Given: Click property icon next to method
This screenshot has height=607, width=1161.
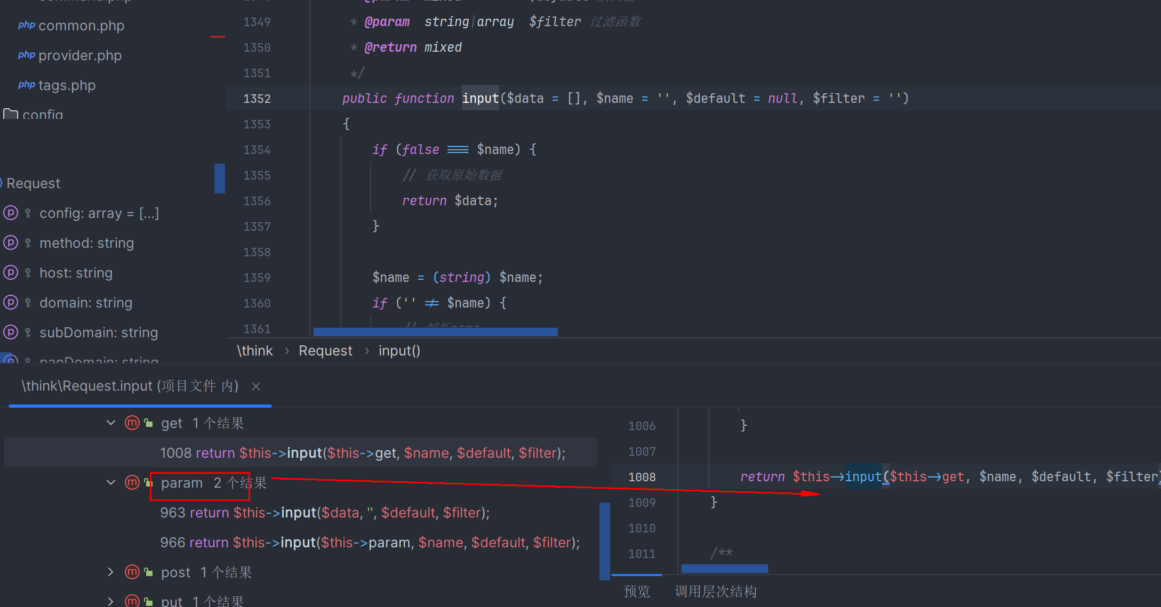Looking at the screenshot, I should pyautogui.click(x=11, y=243).
